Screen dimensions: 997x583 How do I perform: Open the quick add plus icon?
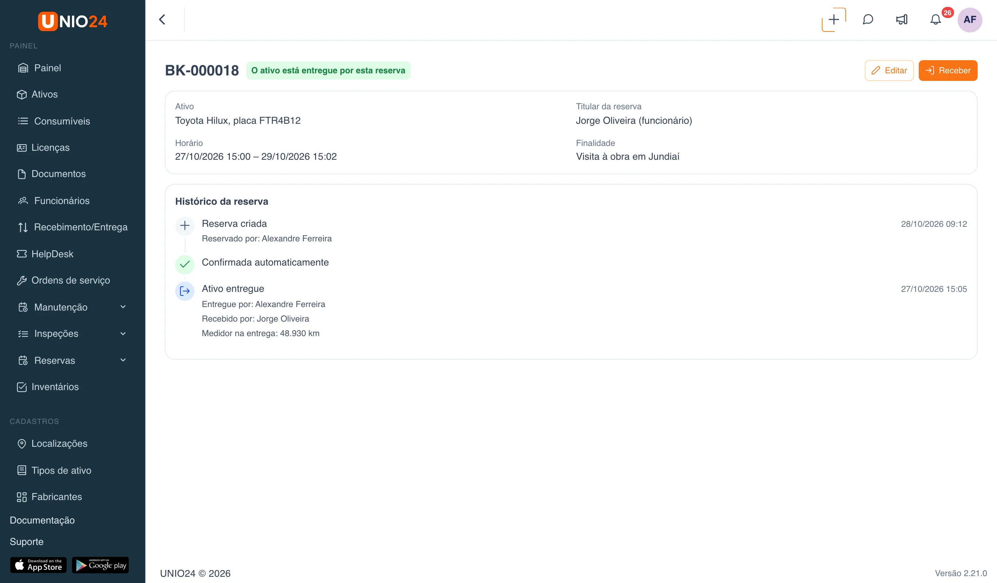[x=834, y=20]
